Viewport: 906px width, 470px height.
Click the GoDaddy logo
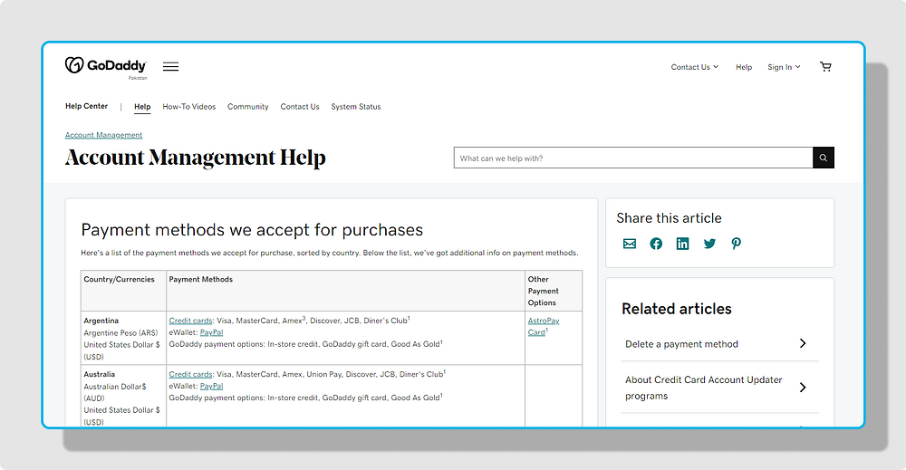click(106, 66)
